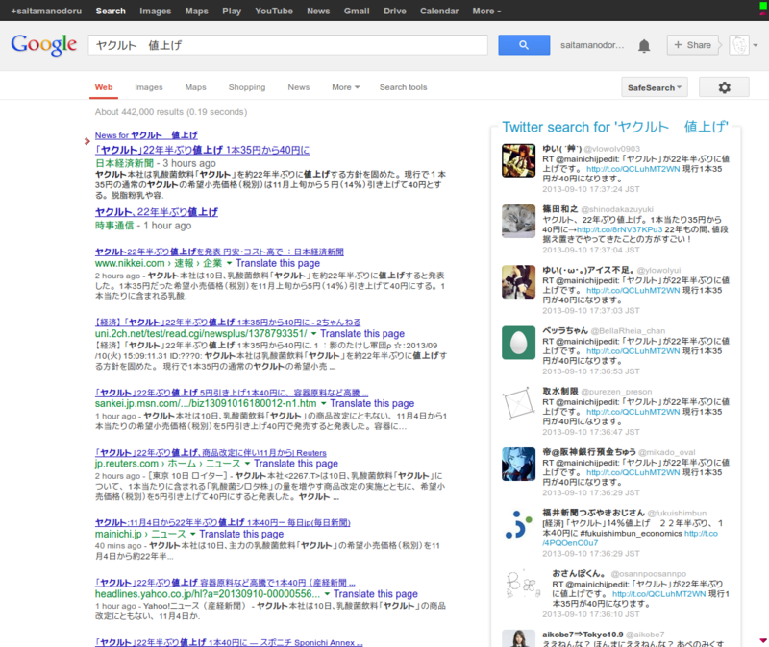Open dropdown arrow next to mainichi.jp result
Image resolution: width=769 pixels, height=647 pixels.
pyautogui.click(x=193, y=534)
